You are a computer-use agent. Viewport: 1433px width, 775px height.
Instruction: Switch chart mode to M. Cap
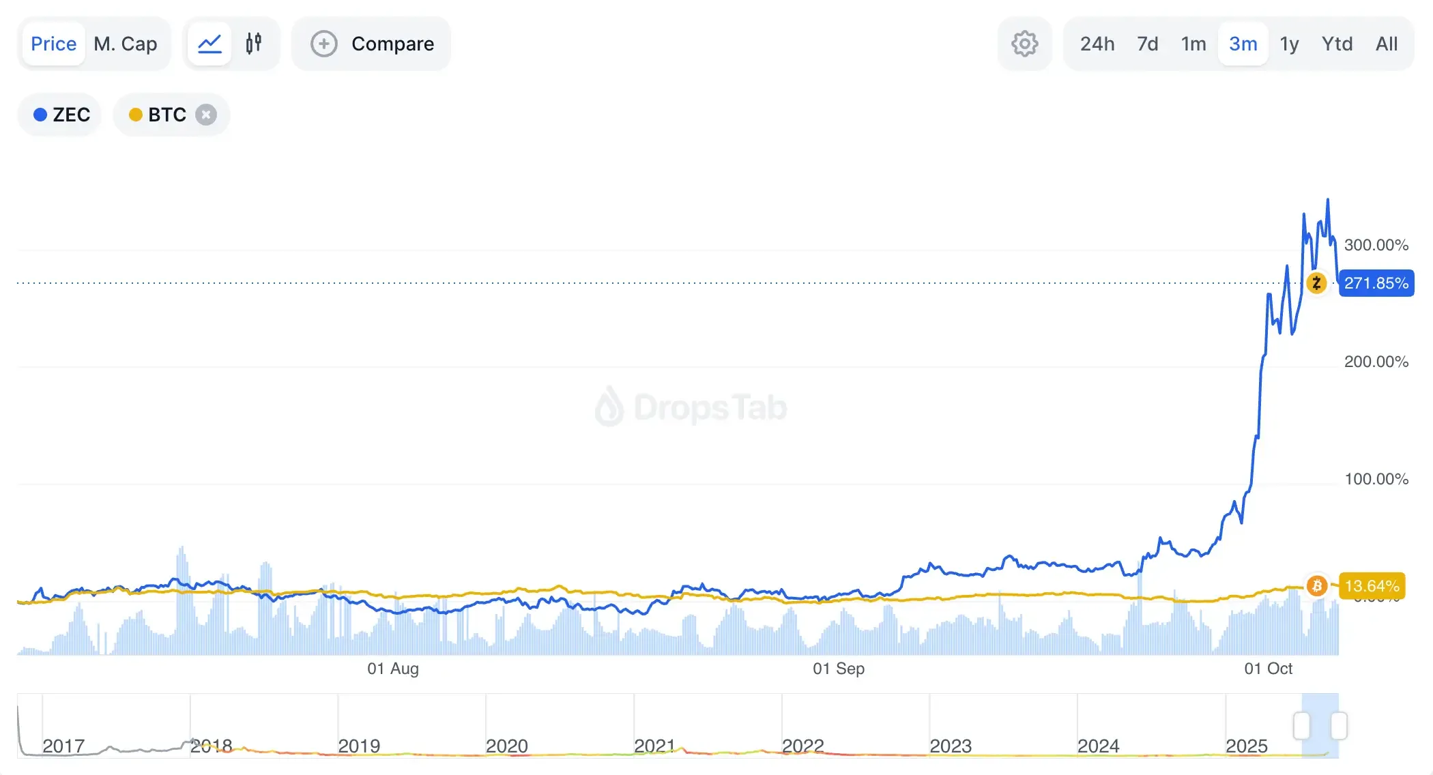[x=126, y=43]
